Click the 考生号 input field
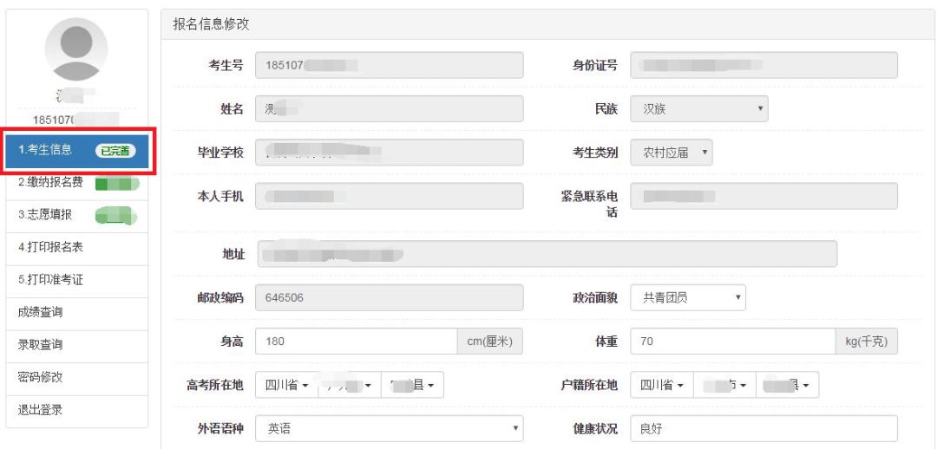The image size is (937, 449). pos(389,65)
